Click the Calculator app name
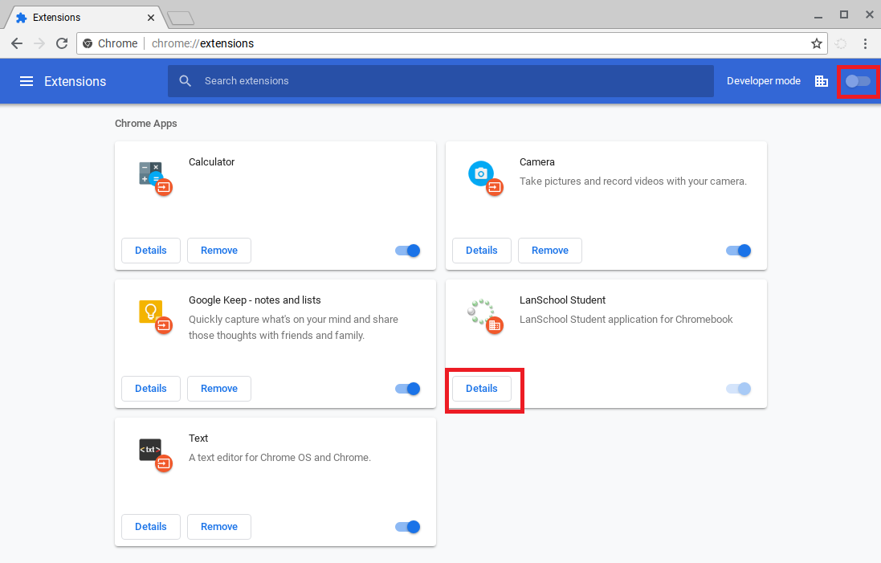Viewport: 881px width, 563px height. (x=211, y=161)
